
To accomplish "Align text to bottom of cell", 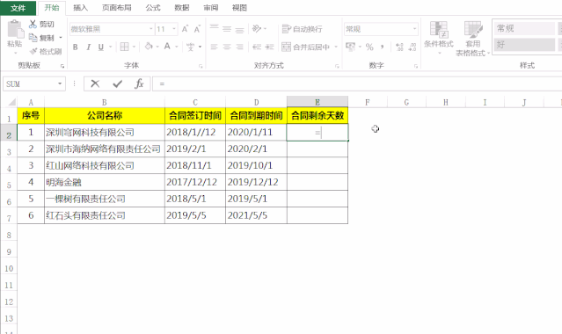I will tap(240, 30).
